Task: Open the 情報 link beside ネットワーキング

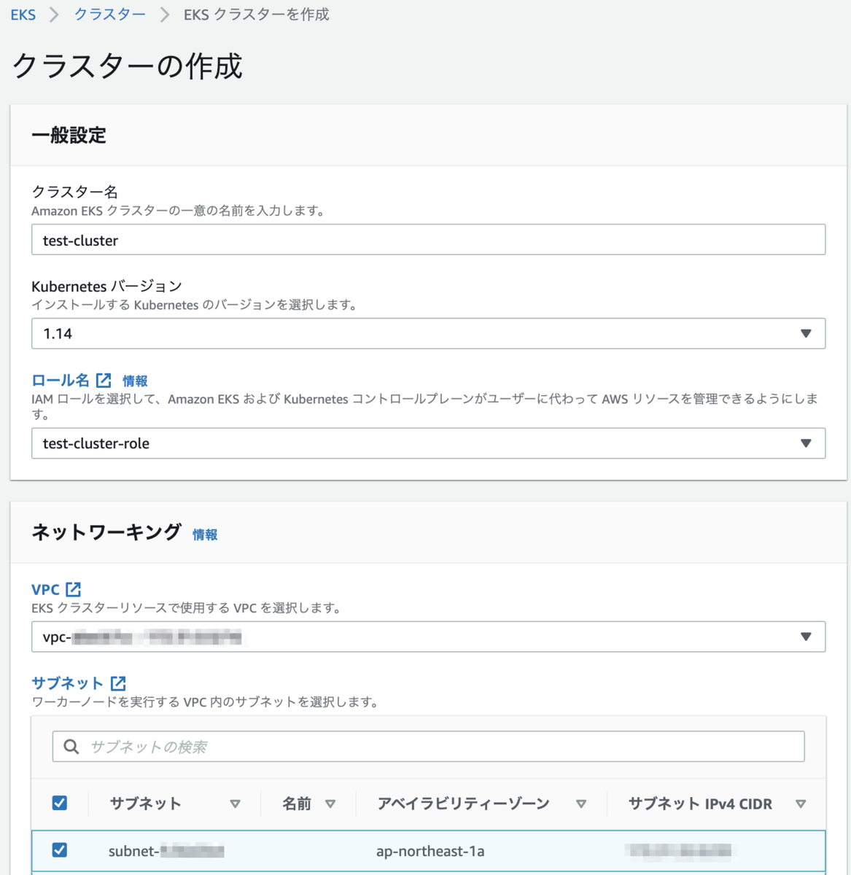Action: (205, 534)
